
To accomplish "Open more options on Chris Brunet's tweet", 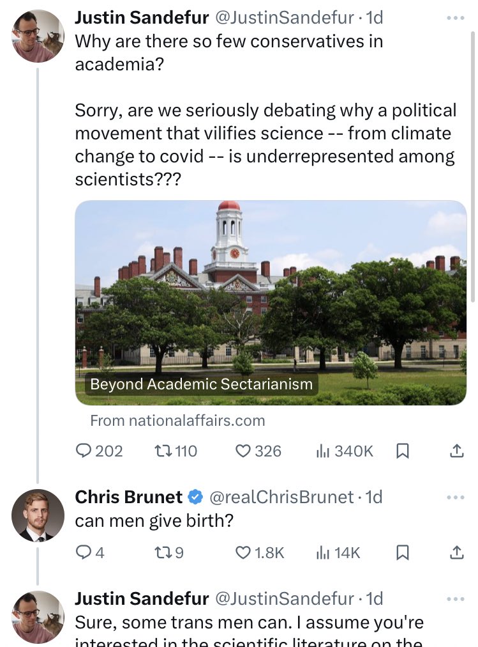I will tap(456, 497).
